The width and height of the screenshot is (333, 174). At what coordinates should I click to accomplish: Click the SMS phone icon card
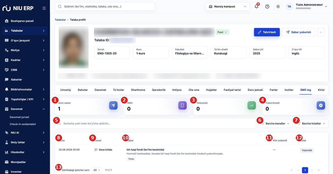click(182, 105)
